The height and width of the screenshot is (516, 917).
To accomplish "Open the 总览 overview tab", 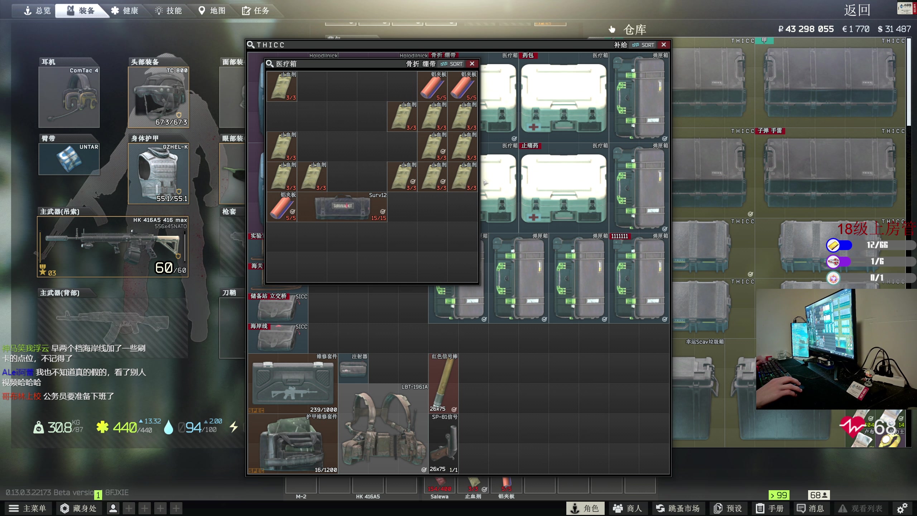I will (x=37, y=10).
